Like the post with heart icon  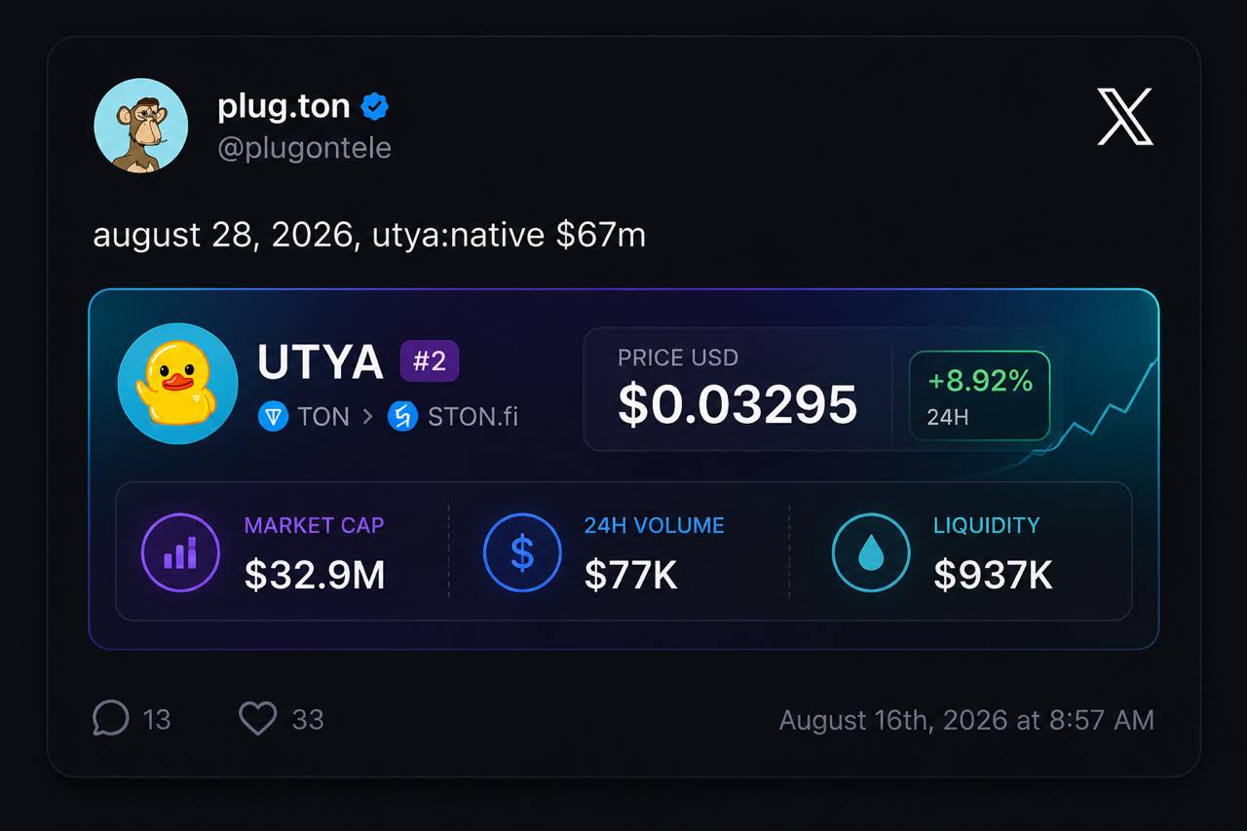(x=258, y=719)
